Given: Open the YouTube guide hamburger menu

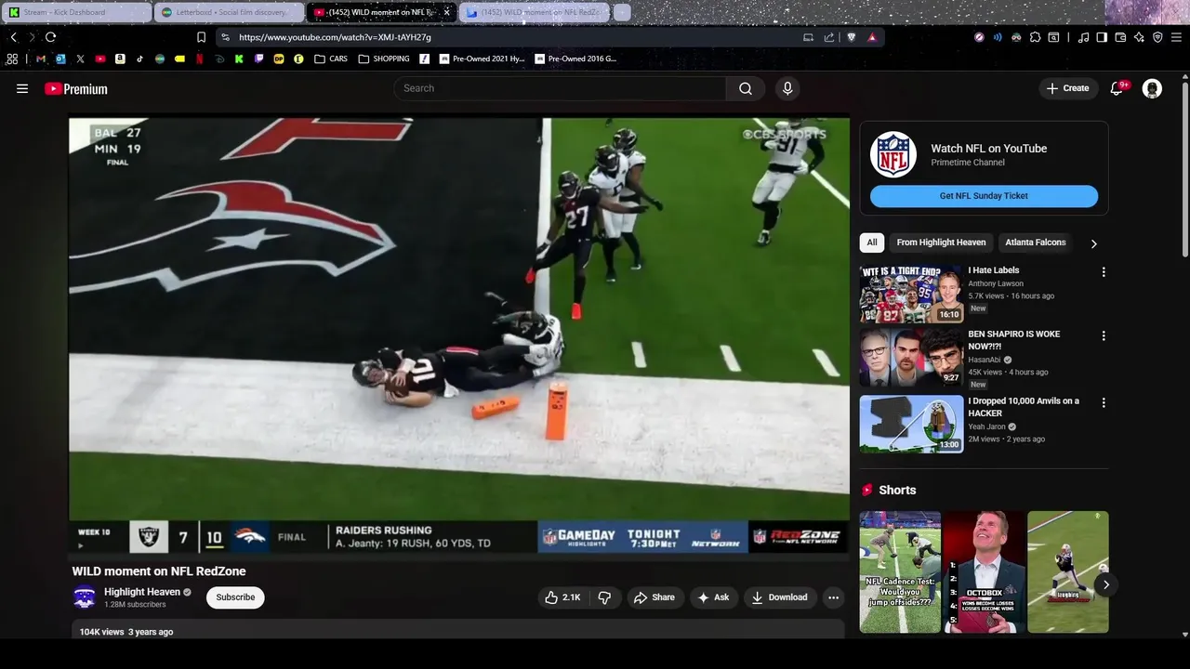Looking at the screenshot, I should (22, 88).
